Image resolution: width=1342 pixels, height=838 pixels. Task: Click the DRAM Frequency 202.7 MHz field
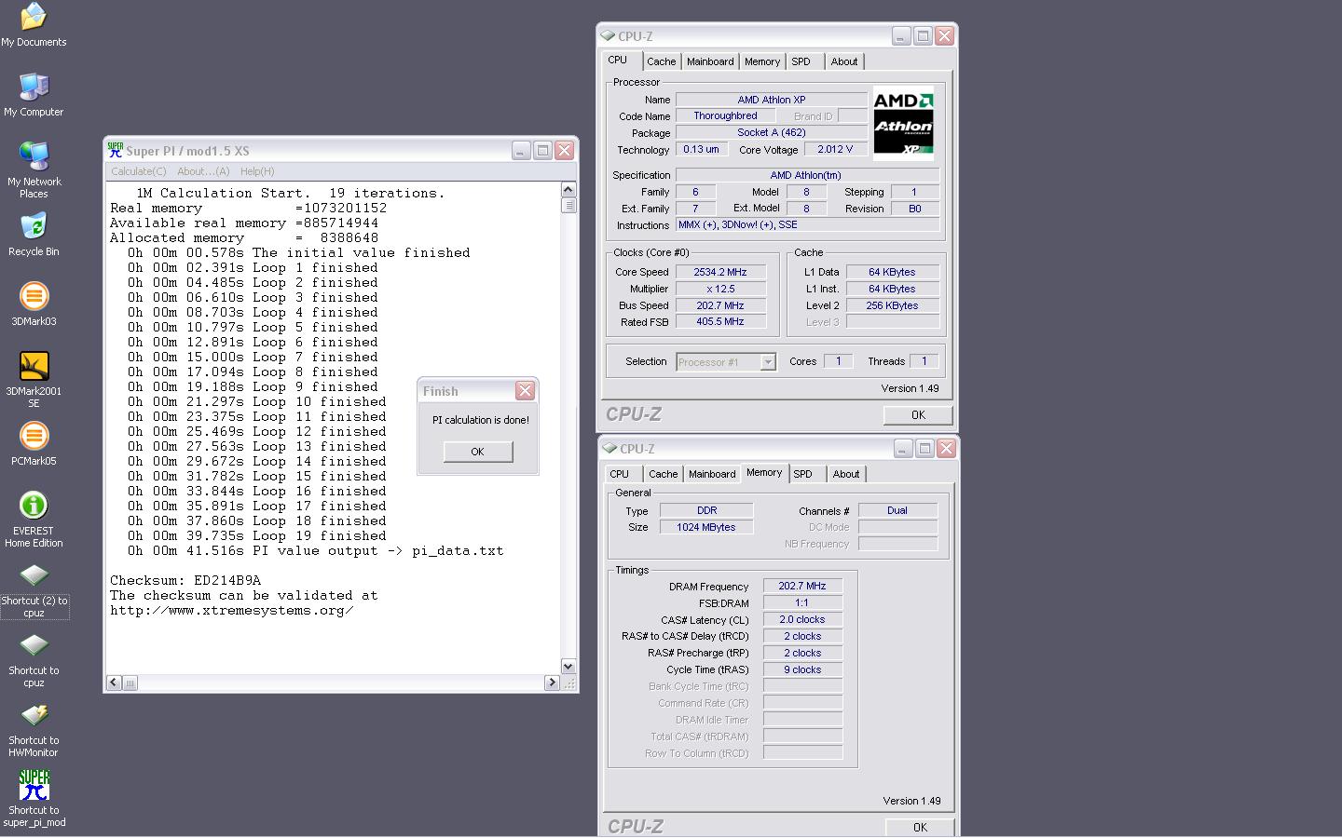(x=802, y=586)
